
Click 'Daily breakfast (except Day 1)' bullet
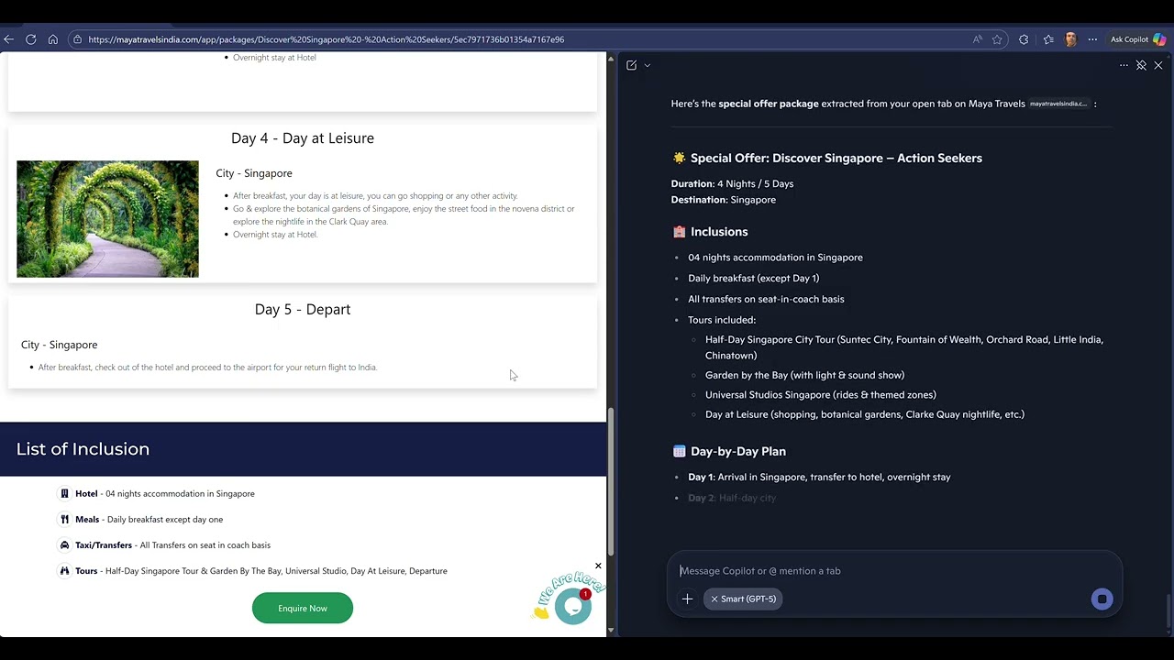753,278
